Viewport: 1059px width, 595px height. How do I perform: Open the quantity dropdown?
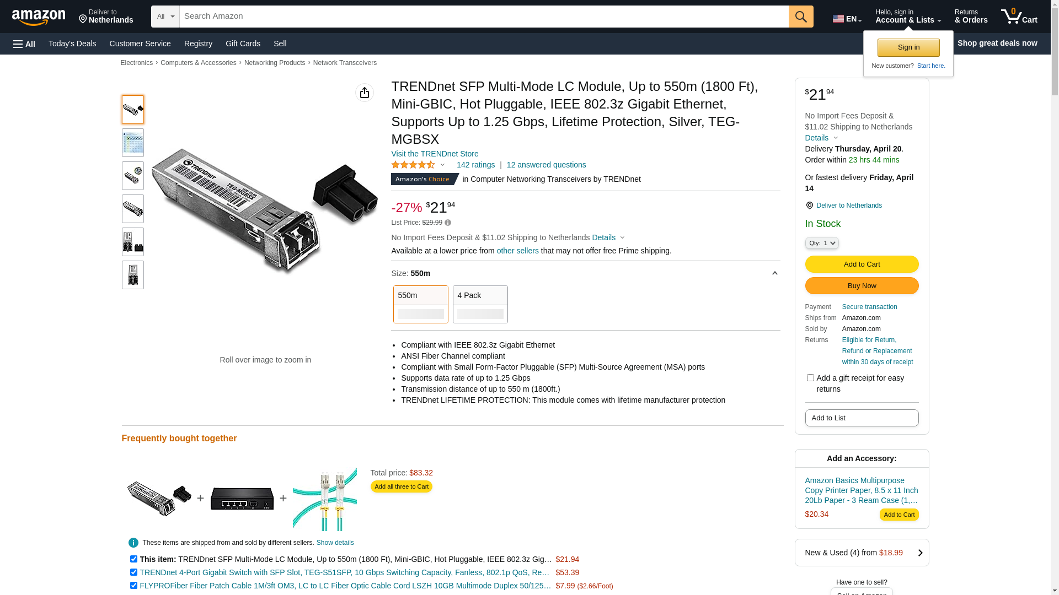(821, 243)
